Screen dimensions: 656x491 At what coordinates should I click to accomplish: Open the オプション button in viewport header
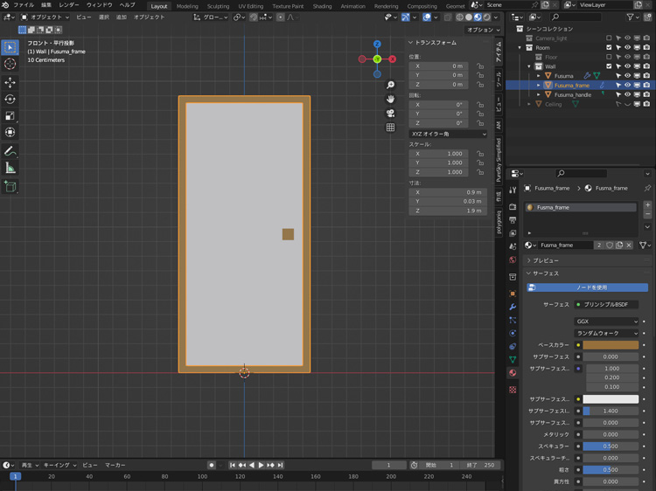(483, 30)
